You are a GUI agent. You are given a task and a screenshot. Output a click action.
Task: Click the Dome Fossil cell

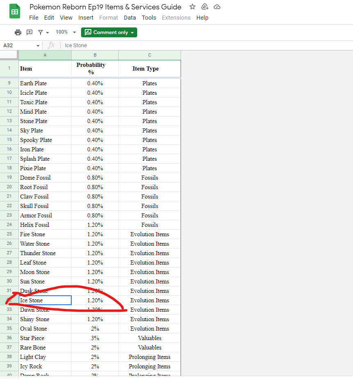tap(45, 178)
